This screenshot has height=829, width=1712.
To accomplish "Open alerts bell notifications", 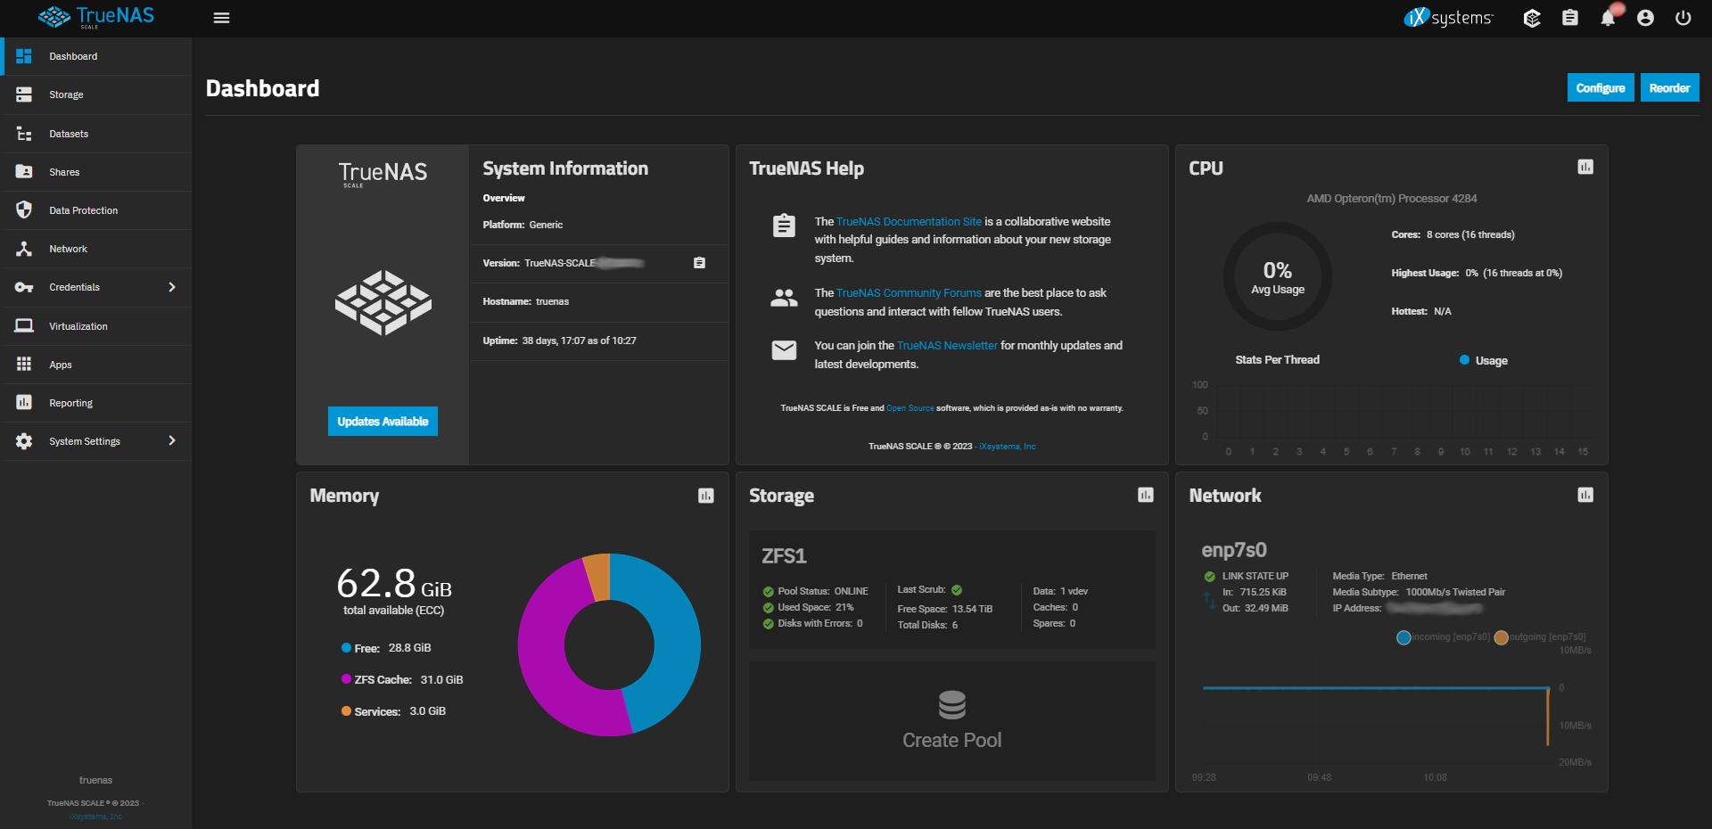I will pyautogui.click(x=1608, y=18).
